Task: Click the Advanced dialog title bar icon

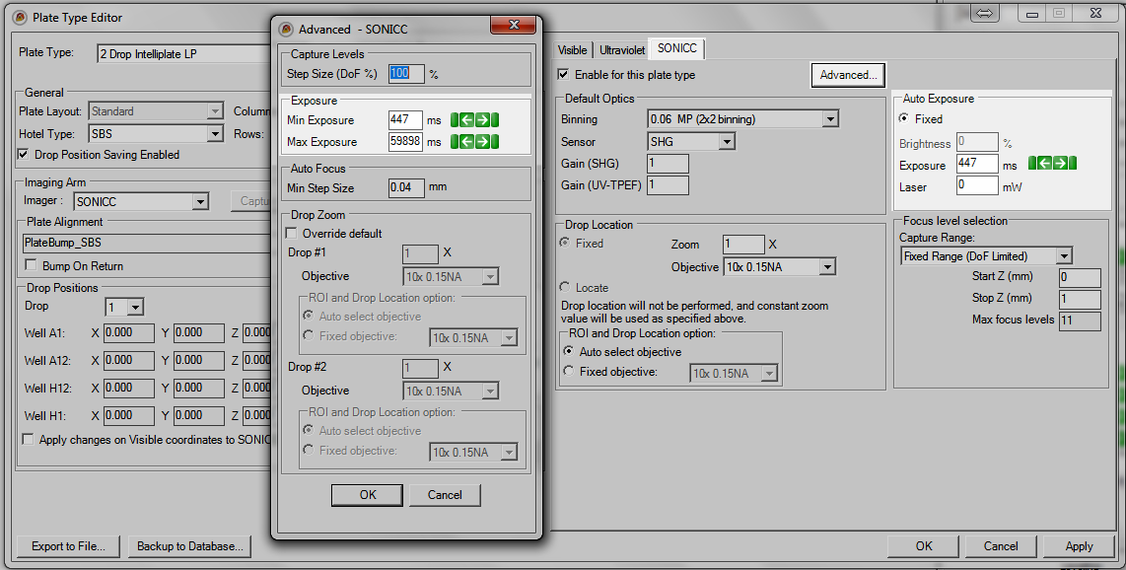Action: [x=286, y=29]
